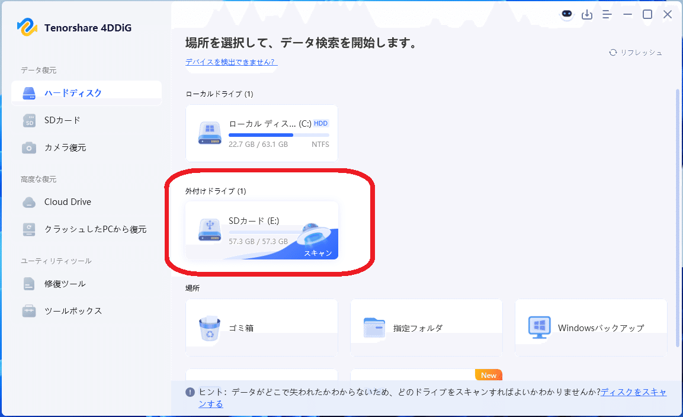Open the hamburger menu in the titlebar

click(607, 14)
